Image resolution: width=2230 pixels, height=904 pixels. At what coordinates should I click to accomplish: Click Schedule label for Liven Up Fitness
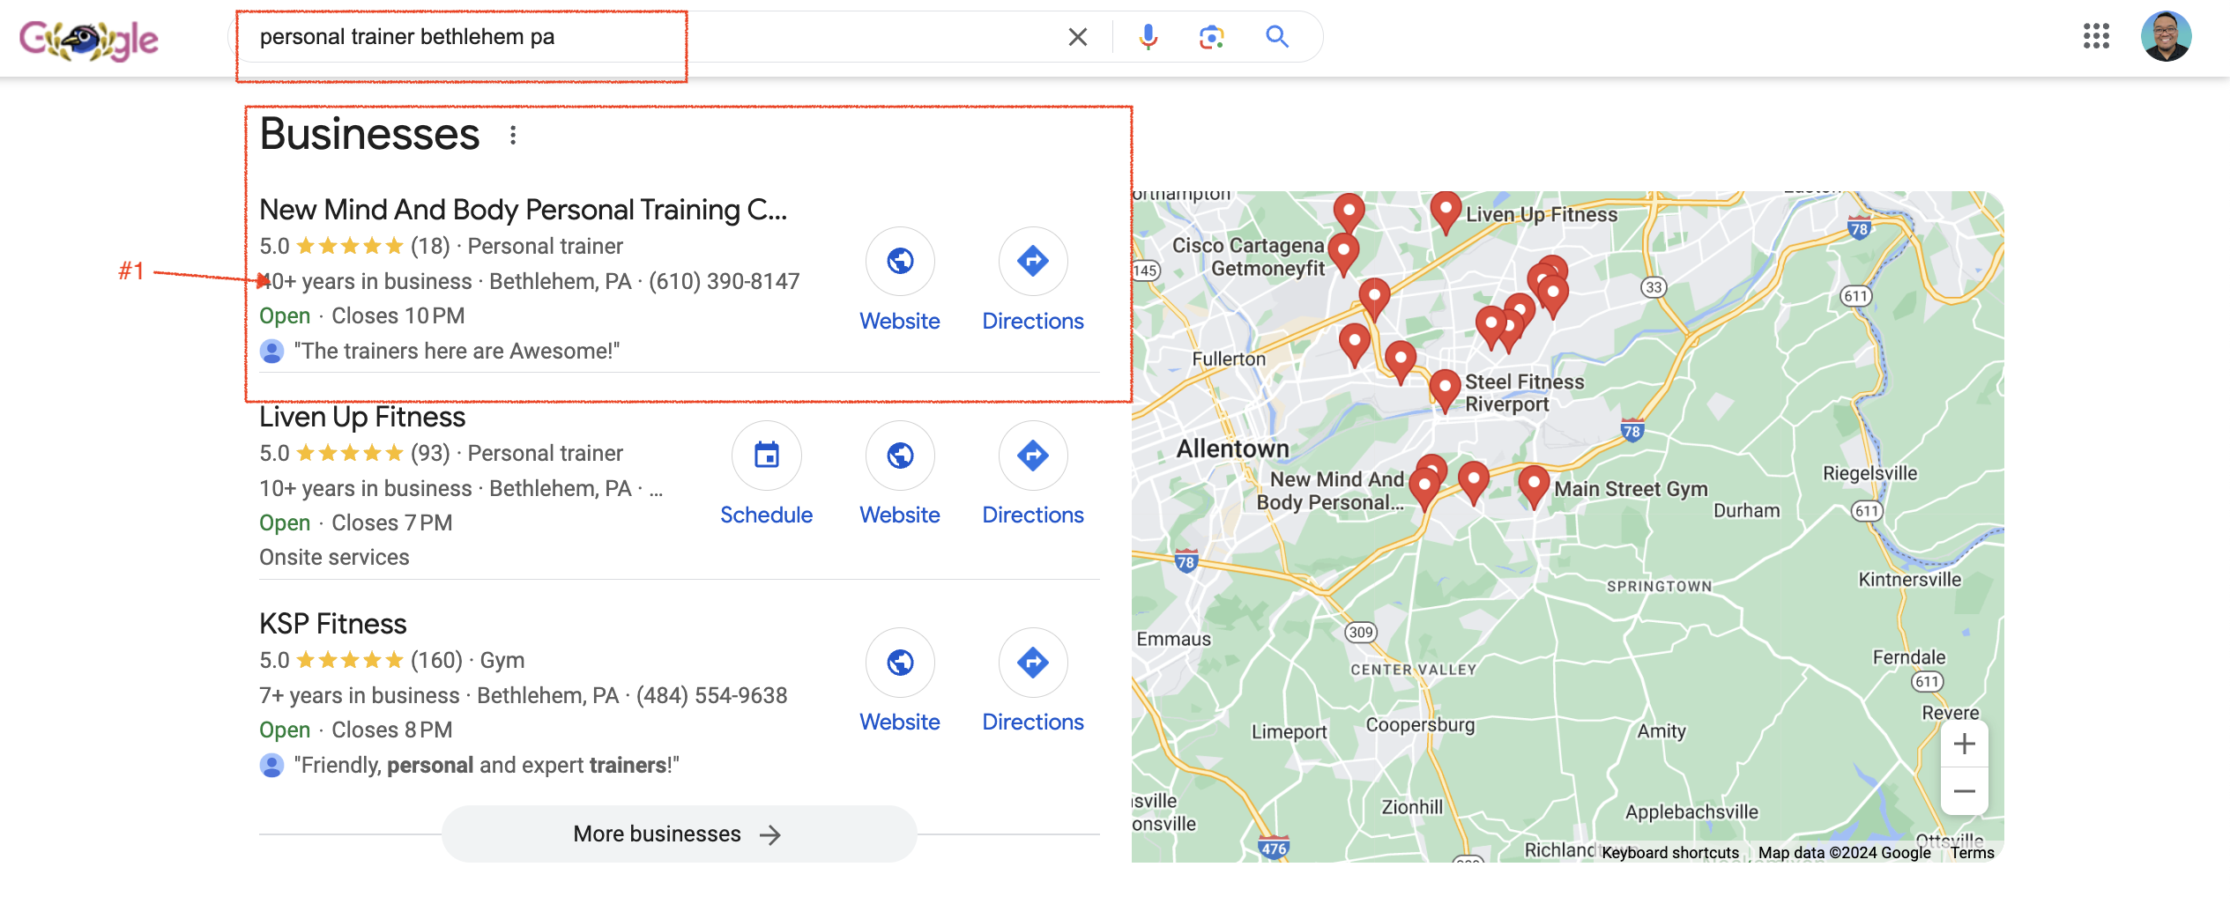[767, 515]
